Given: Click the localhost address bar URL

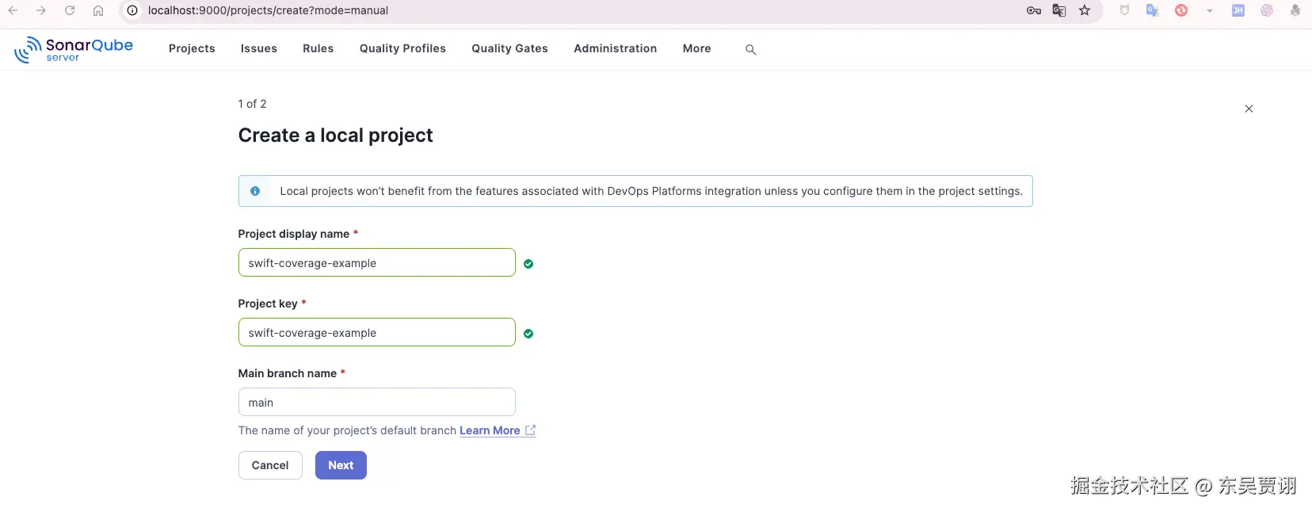Looking at the screenshot, I should point(268,10).
